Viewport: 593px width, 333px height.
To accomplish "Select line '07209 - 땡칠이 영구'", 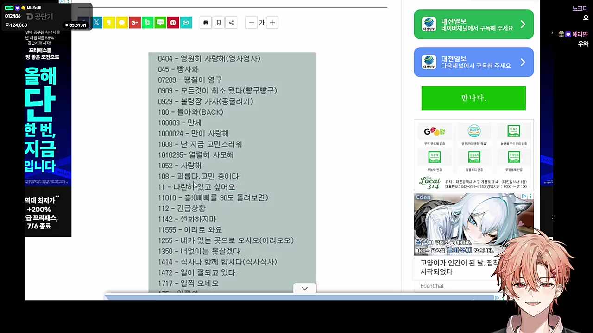I will click(x=190, y=80).
